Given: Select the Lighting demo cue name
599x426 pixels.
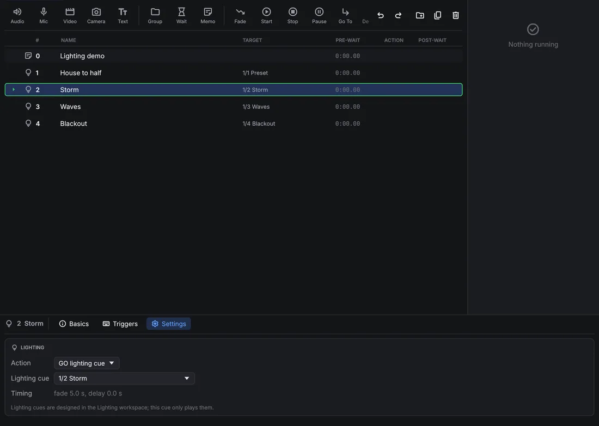Looking at the screenshot, I should 82,55.
